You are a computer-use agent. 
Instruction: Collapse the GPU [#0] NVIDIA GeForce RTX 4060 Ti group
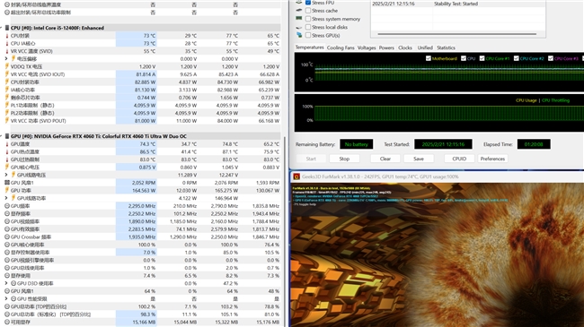click(x=2, y=136)
